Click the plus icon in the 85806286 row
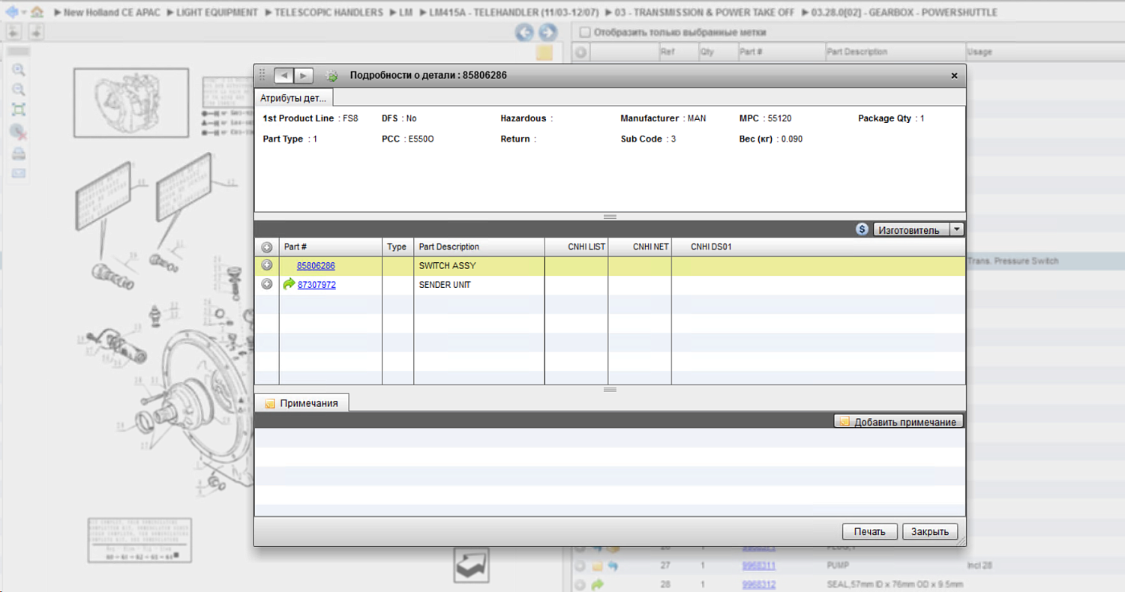 pos(266,265)
